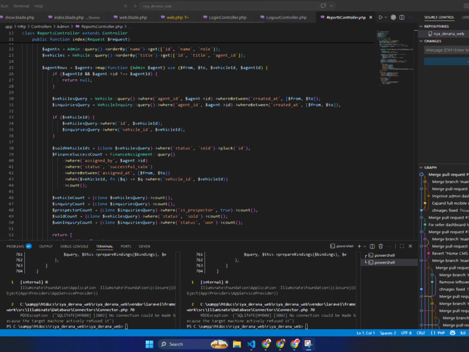Viewport: 469px width, 352px height.
Task: Maximize the terminal panel size
Action: click(402, 246)
